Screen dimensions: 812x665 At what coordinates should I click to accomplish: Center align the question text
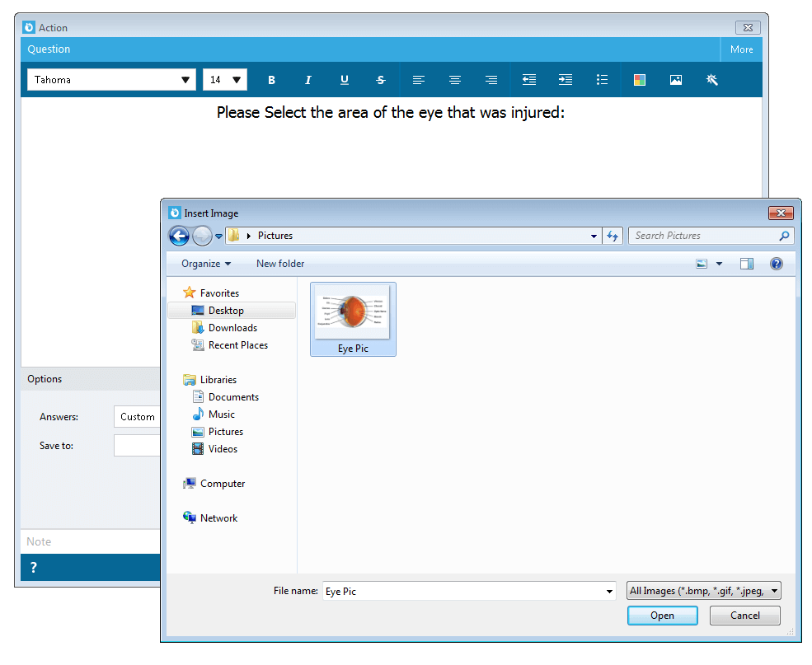point(455,80)
